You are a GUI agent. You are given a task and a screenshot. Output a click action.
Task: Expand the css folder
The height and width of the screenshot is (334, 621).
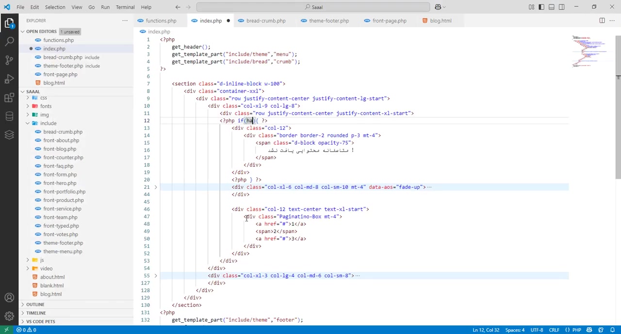43,98
